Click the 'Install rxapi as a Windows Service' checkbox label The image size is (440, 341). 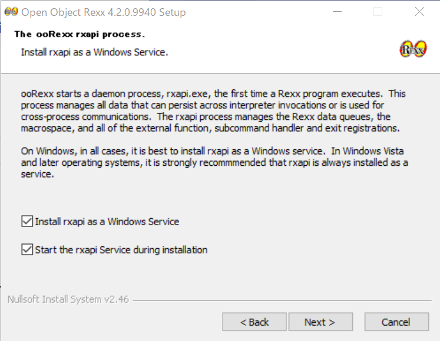[107, 222]
